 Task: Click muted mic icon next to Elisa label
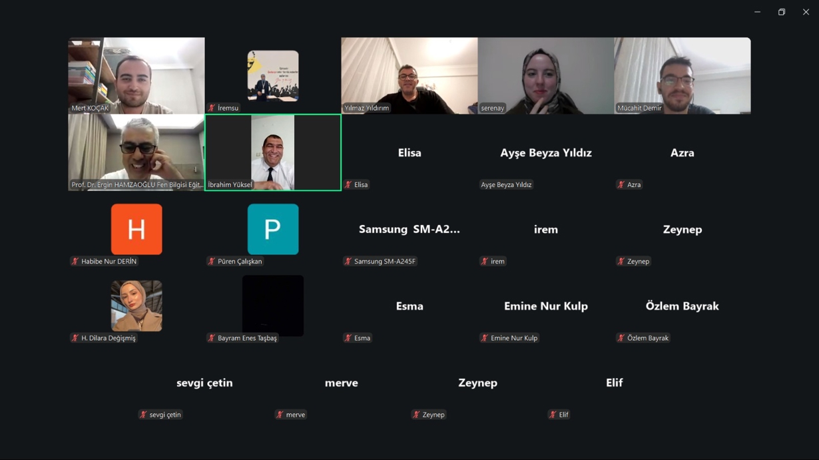348,184
